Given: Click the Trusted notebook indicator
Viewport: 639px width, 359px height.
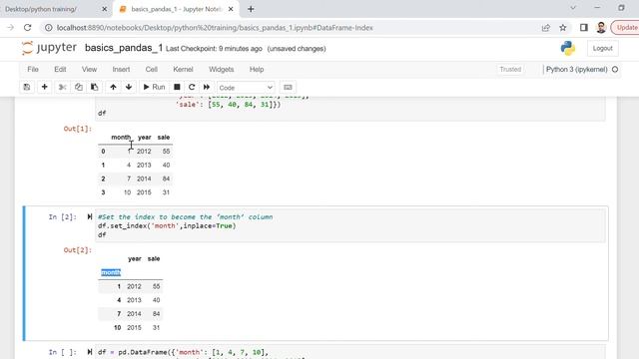Looking at the screenshot, I should tap(510, 69).
